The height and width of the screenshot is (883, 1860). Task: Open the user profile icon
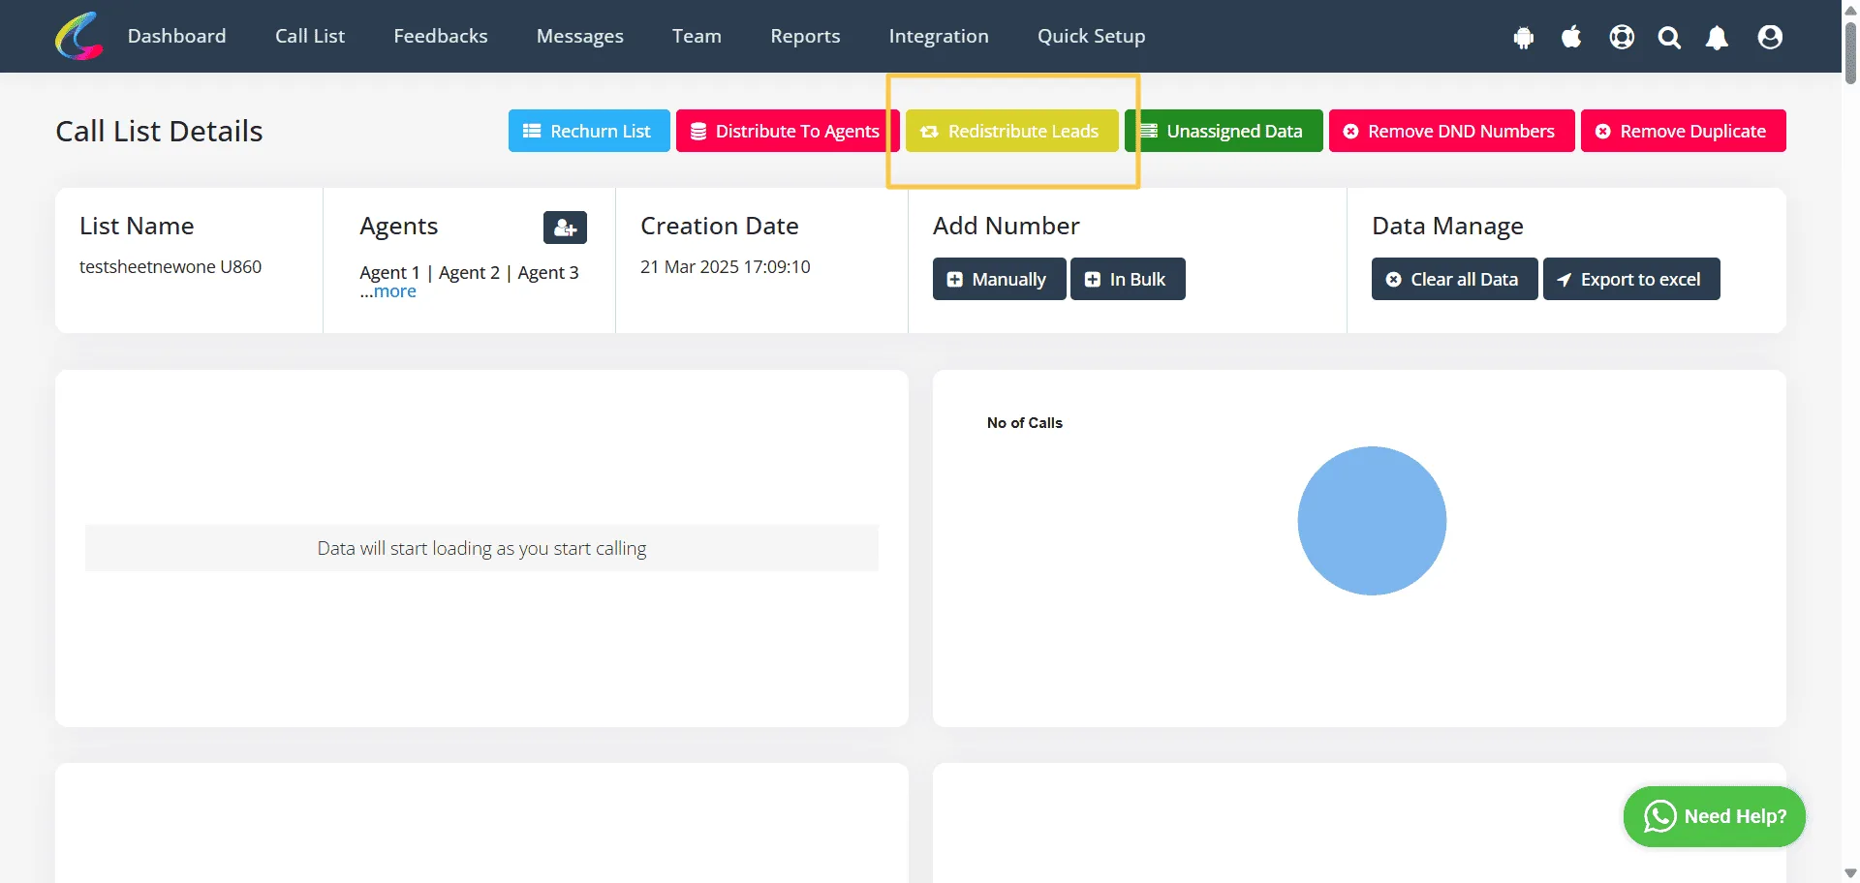[x=1770, y=37]
